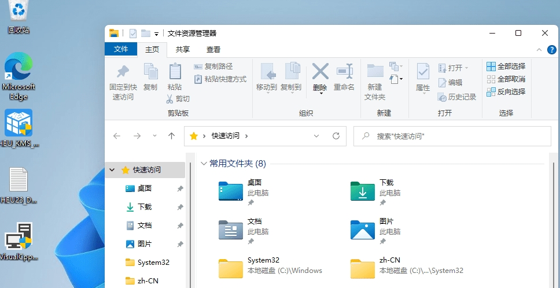Open the 轻松访问 dropdown in ribbon
The image size is (560, 288).
[396, 79]
